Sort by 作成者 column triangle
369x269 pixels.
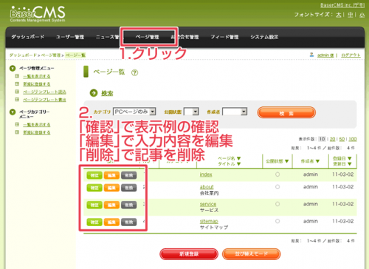[x=317, y=161]
